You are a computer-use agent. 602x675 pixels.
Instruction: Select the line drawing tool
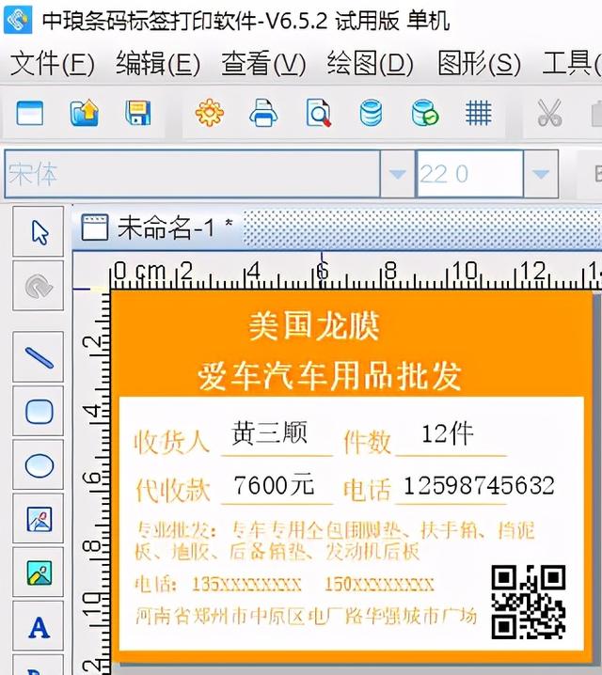tap(39, 357)
